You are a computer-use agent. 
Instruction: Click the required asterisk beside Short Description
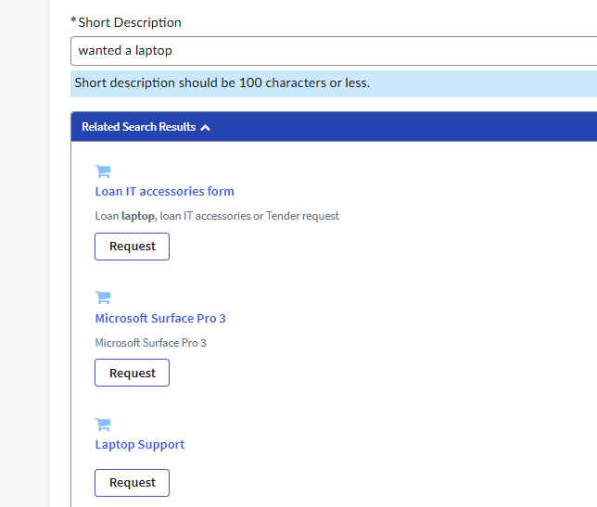tap(73, 20)
